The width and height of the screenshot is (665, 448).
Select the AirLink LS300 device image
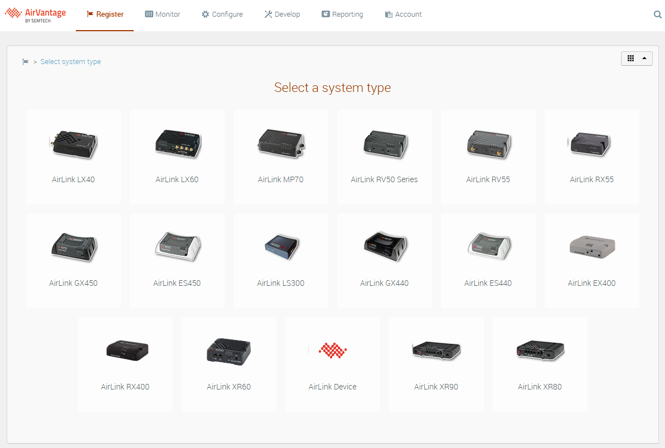(280, 246)
